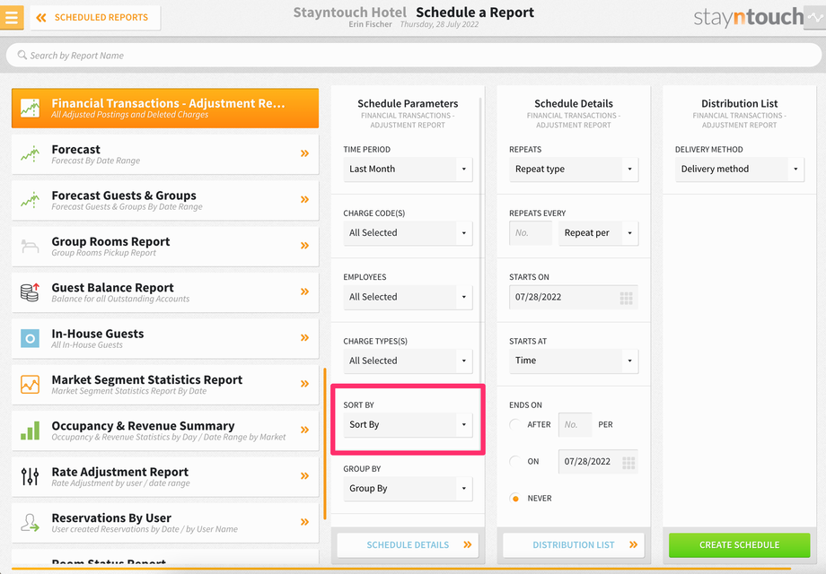The image size is (826, 574).
Task: Click Occupancy & Revenue Summary double-arrow
Action: click(304, 430)
